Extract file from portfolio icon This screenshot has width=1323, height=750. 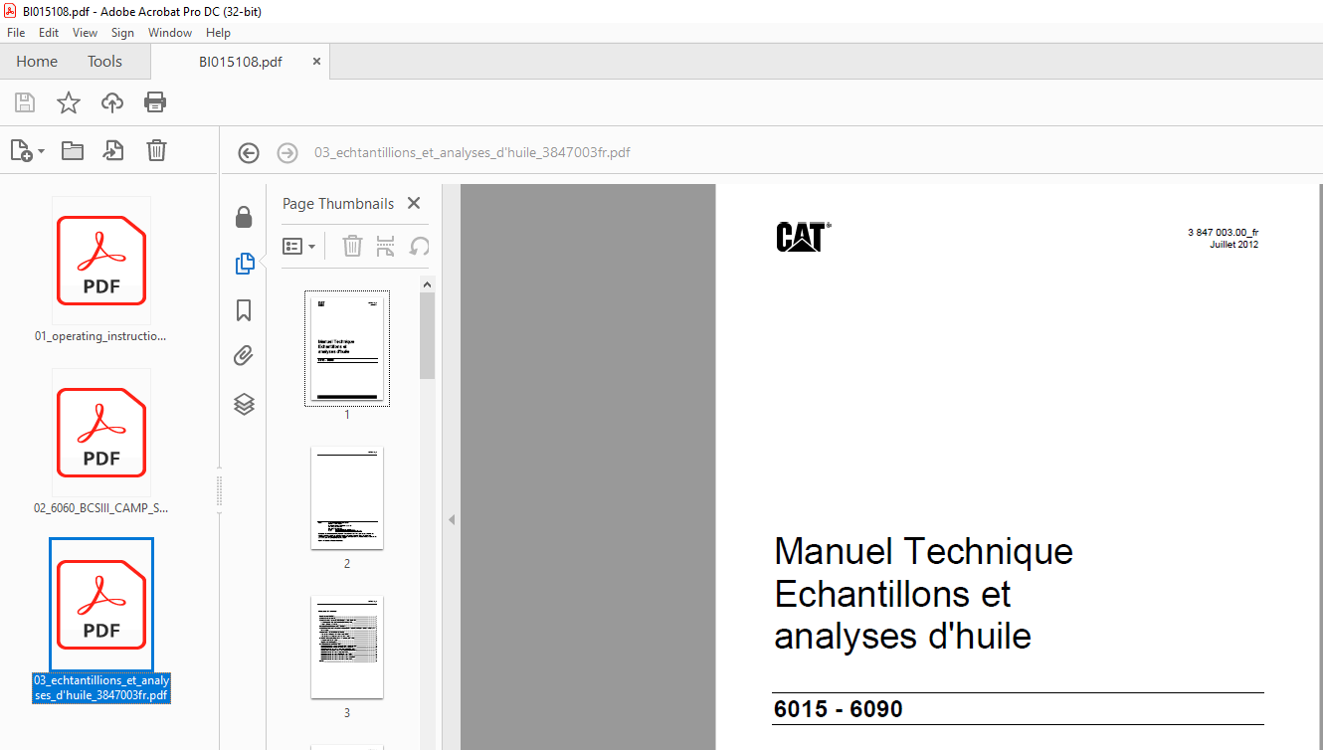click(113, 151)
